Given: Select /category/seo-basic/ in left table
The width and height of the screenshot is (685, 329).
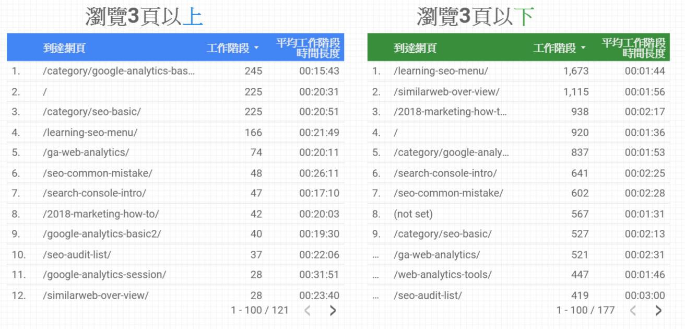Looking at the screenshot, I should click(x=92, y=112).
